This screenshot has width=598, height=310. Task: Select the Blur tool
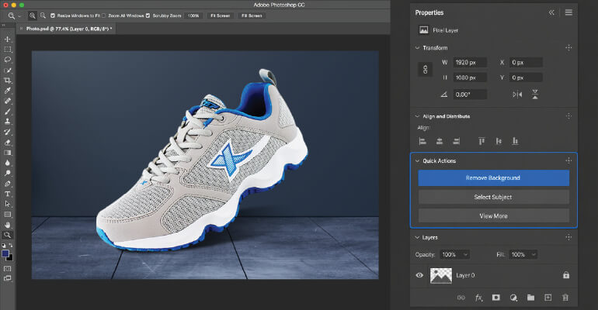coord(7,163)
